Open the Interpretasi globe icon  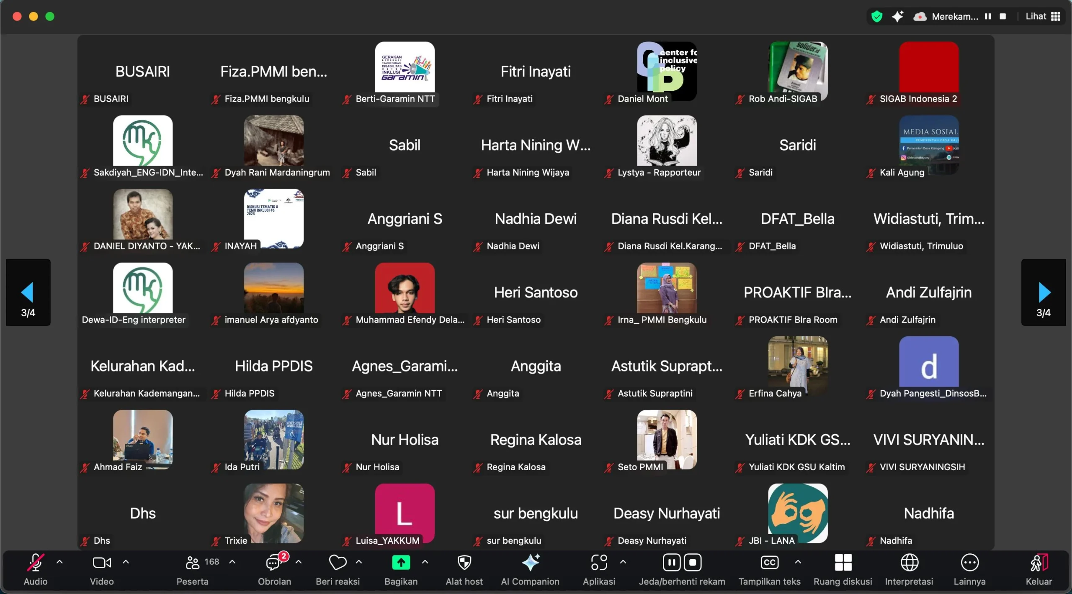coord(909,563)
